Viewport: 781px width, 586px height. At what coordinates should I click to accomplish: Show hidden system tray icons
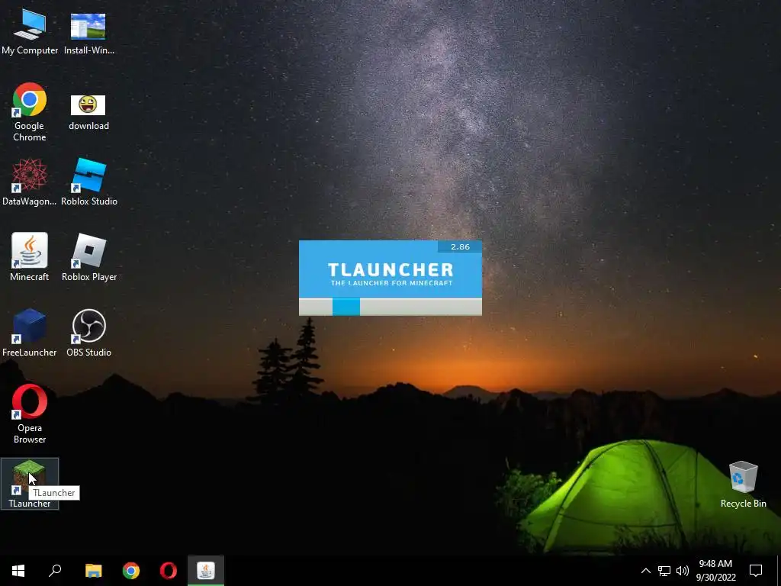click(645, 571)
